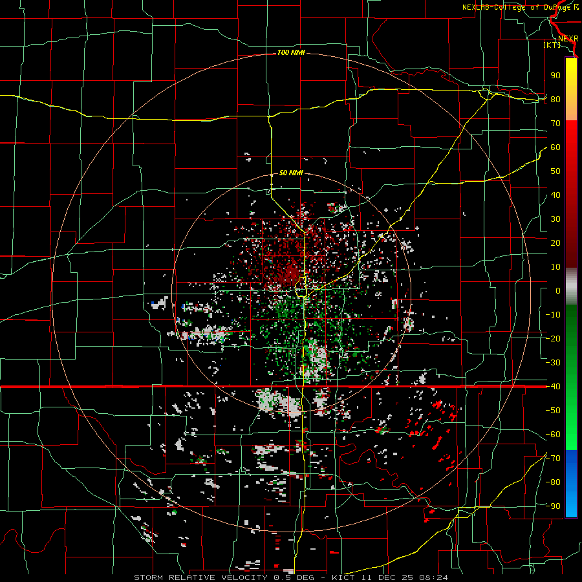The width and height of the screenshot is (582, 582).
Task: Click the 60 value on velocity scale
Action: [x=555, y=147]
